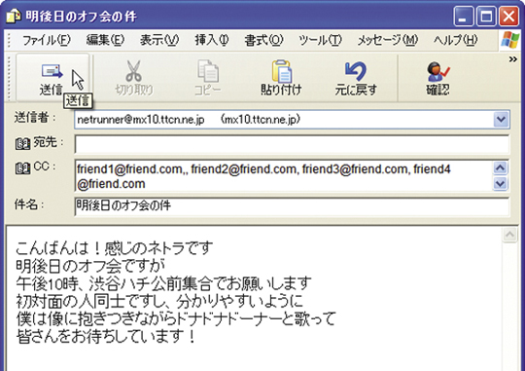Minimize the 明後日のオフ会の件 window
The height and width of the screenshot is (371, 525).
[463, 17]
